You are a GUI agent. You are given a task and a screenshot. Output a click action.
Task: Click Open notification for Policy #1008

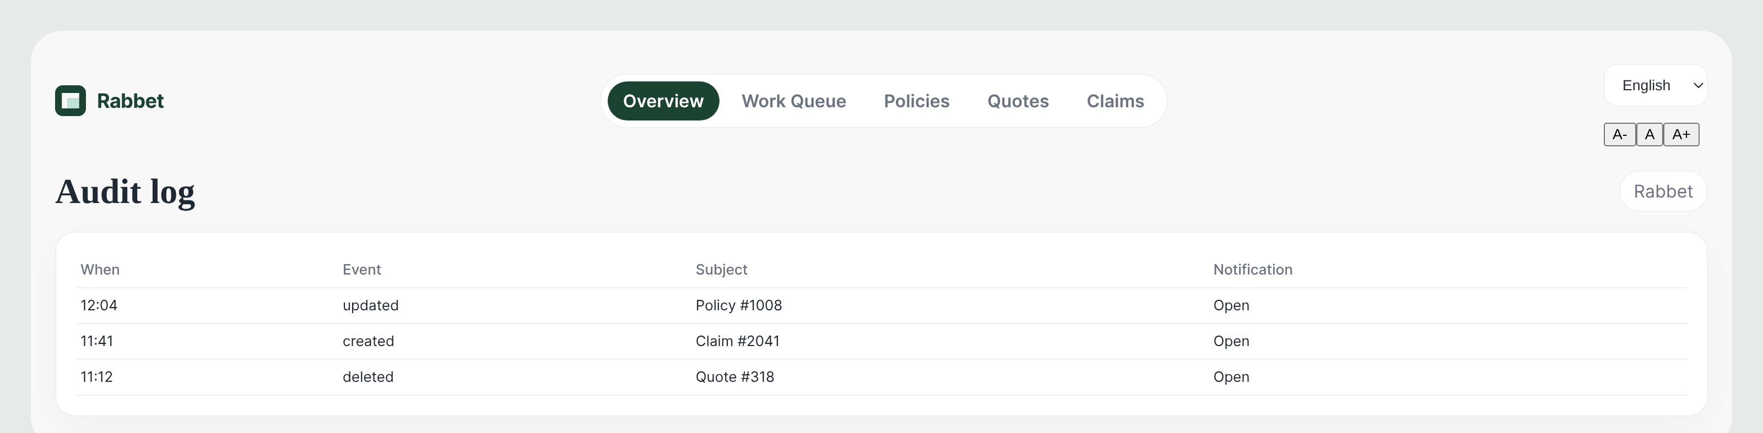(1231, 305)
